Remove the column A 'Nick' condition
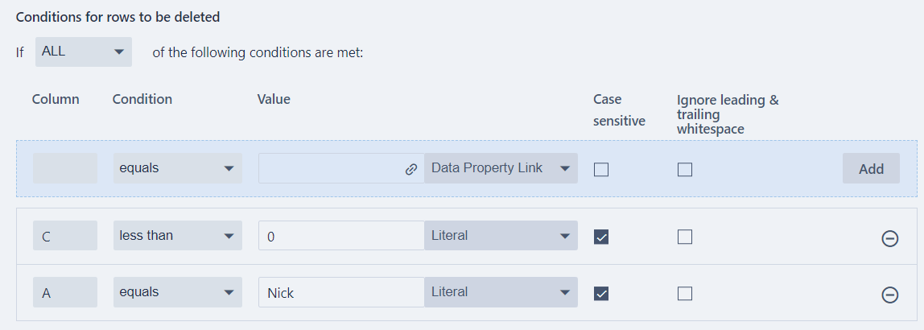Image resolution: width=924 pixels, height=330 pixels. 890,295
